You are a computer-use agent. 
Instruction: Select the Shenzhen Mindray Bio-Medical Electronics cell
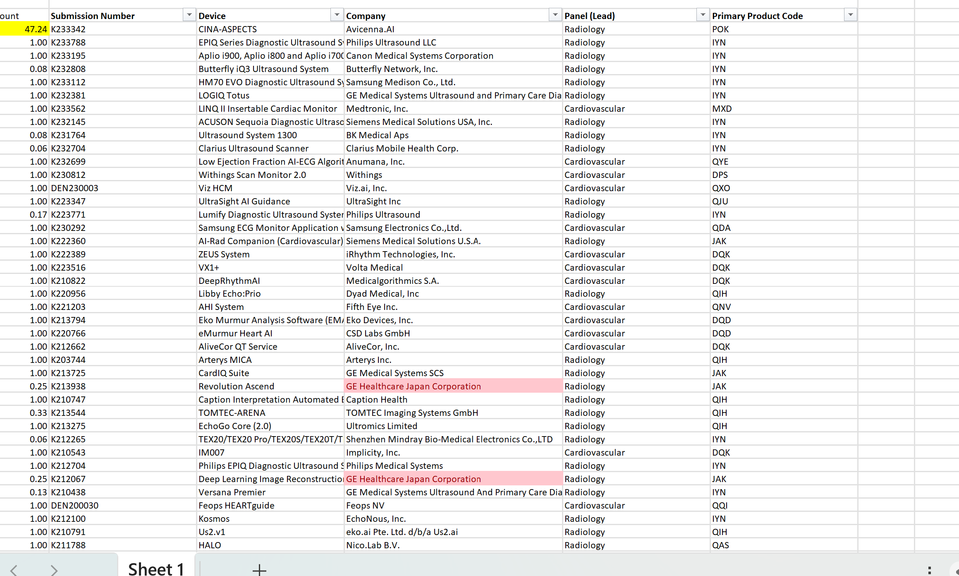click(x=453, y=439)
